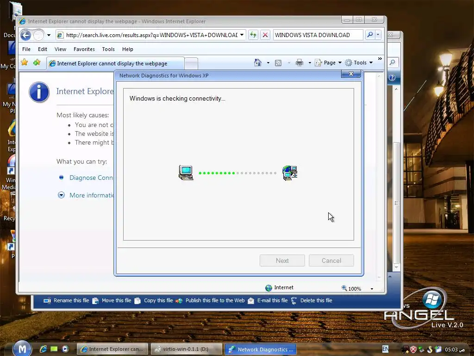Click the EN language indicator in the tray

pyautogui.click(x=385, y=349)
